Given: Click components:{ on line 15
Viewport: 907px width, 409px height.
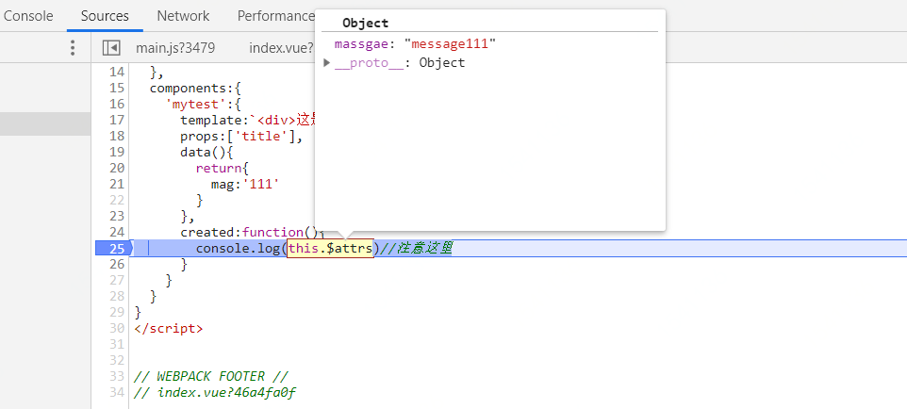Looking at the screenshot, I should point(195,88).
